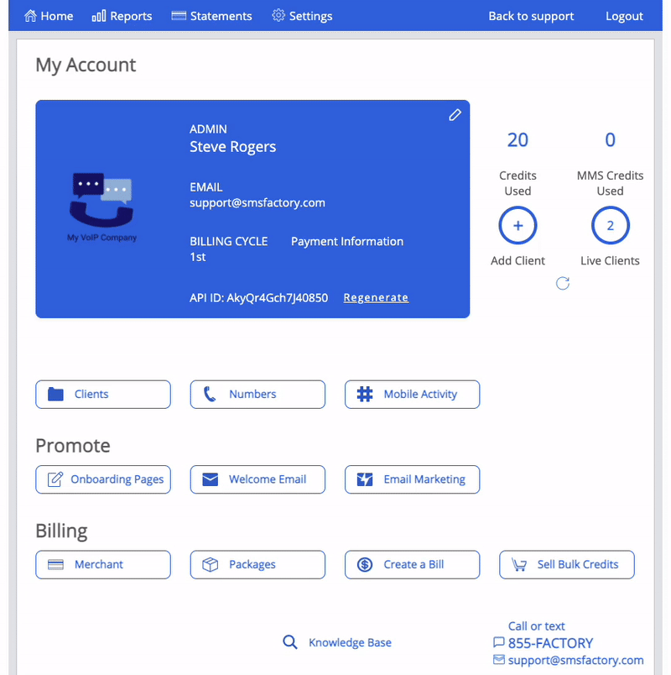Image resolution: width=671 pixels, height=675 pixels.
Task: Click the Create a Bill button
Action: pyautogui.click(x=412, y=565)
